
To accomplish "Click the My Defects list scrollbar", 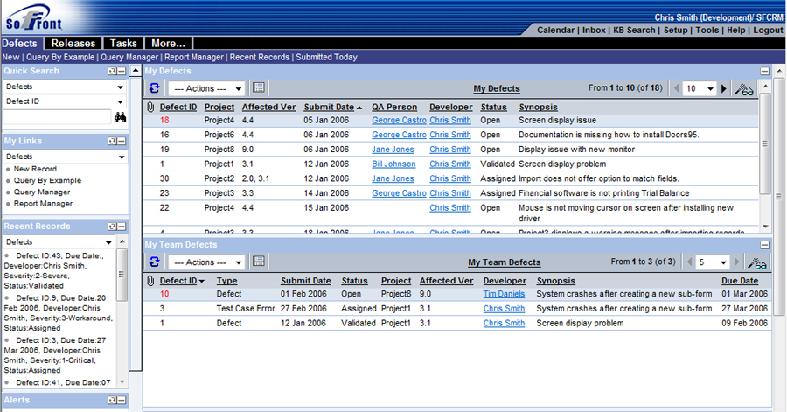I will [x=765, y=143].
